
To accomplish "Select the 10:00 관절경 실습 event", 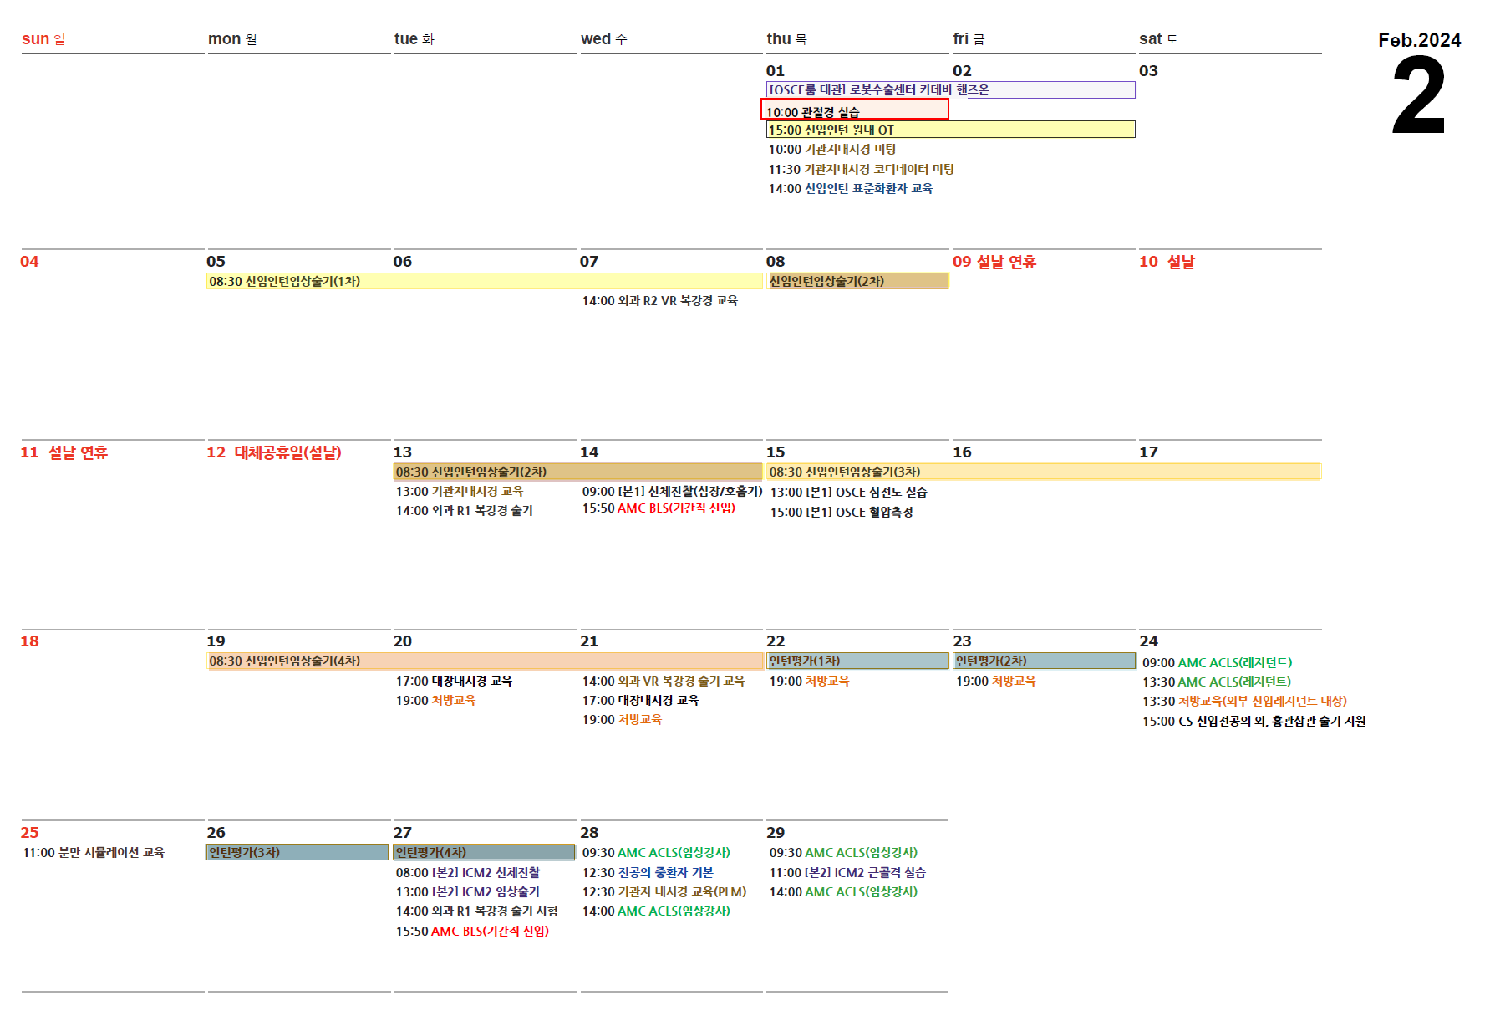I will [x=854, y=110].
